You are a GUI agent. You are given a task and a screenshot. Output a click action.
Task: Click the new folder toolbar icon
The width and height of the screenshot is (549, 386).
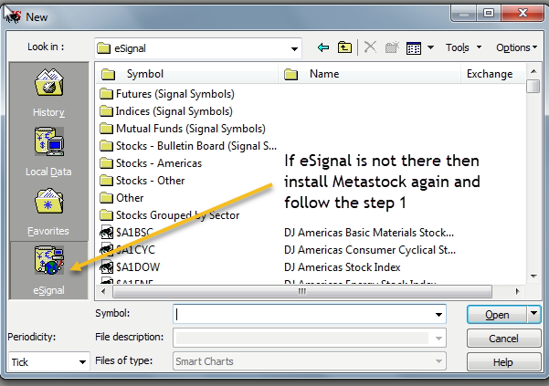(392, 47)
